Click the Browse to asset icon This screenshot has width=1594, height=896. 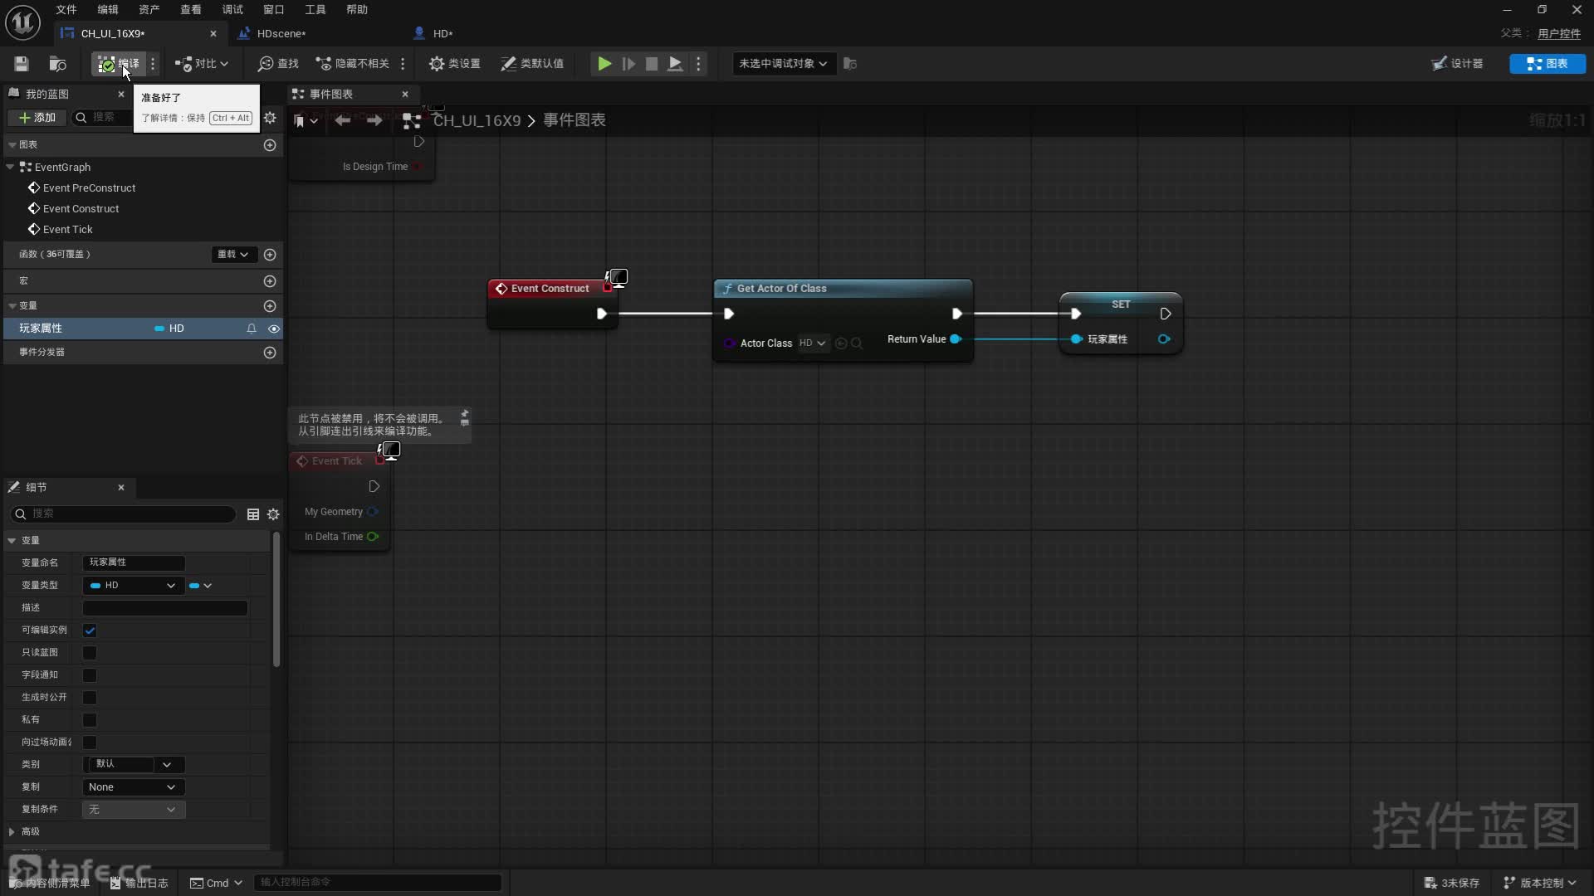point(57,64)
